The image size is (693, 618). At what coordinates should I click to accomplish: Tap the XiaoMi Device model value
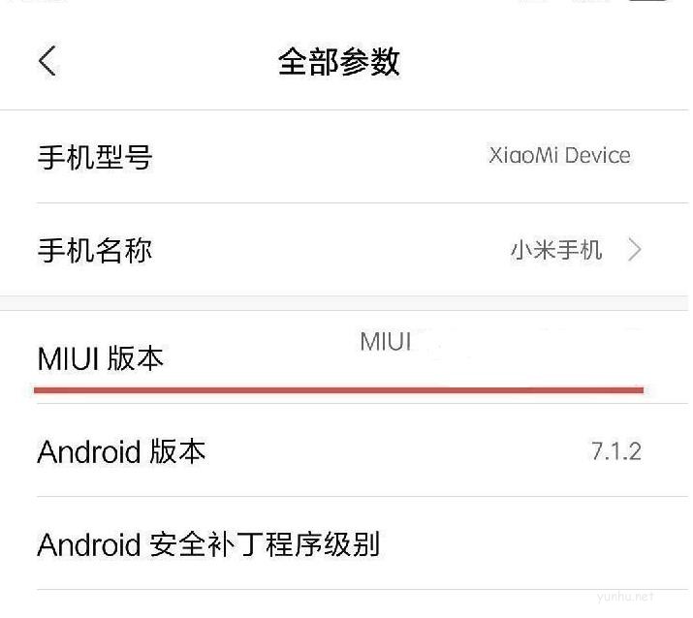pos(559,156)
